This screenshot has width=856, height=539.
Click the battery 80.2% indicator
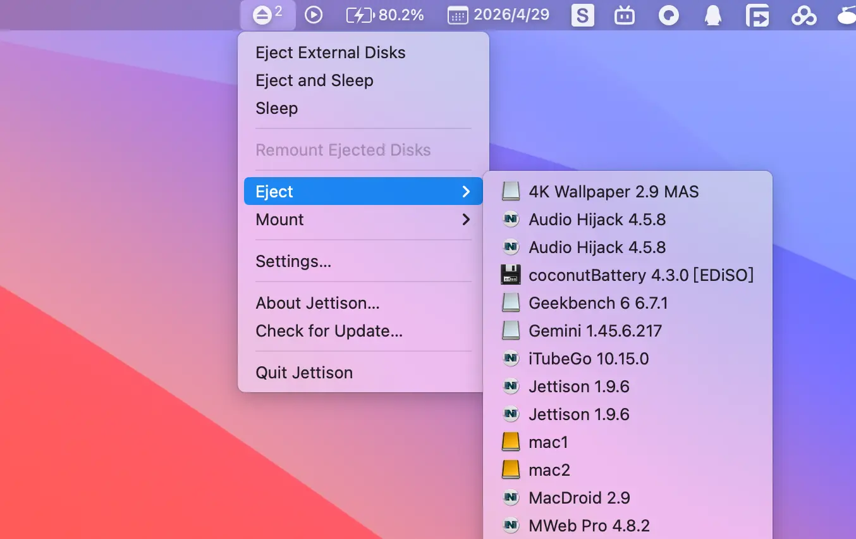click(385, 15)
